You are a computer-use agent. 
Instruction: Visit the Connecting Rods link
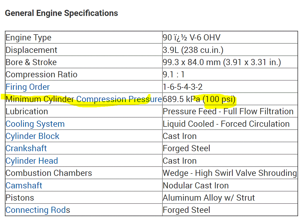point(38,210)
